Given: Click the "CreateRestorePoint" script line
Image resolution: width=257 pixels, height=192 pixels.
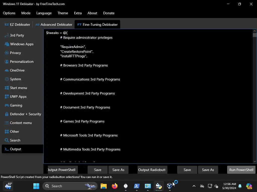Looking at the screenshot, I should pyautogui.click(x=77, y=51).
